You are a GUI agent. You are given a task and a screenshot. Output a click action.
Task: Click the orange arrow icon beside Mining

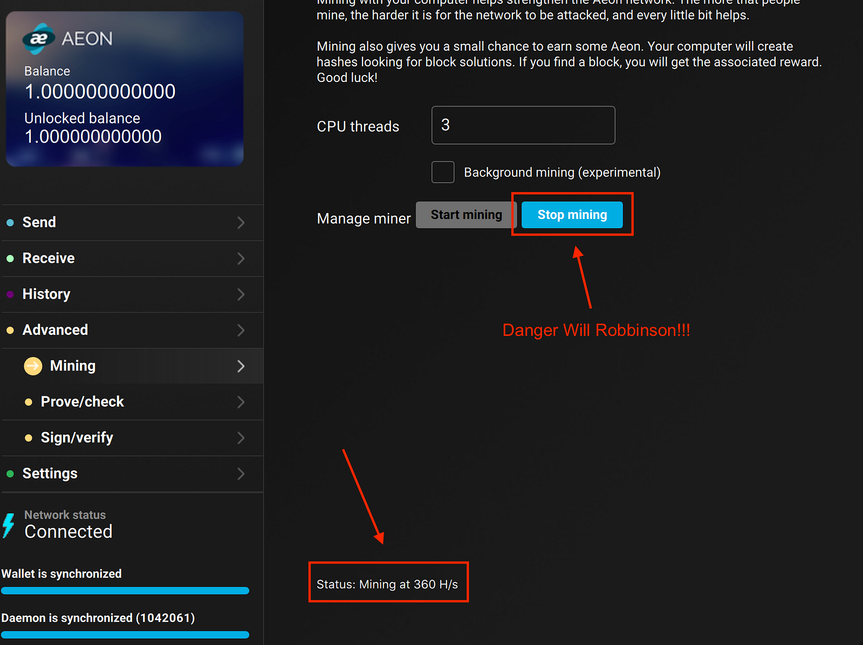(33, 366)
